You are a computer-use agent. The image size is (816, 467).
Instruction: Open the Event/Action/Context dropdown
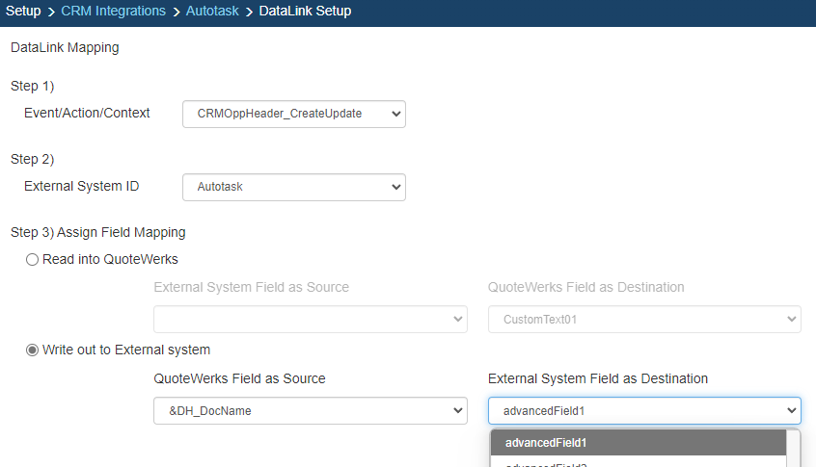pyautogui.click(x=294, y=114)
